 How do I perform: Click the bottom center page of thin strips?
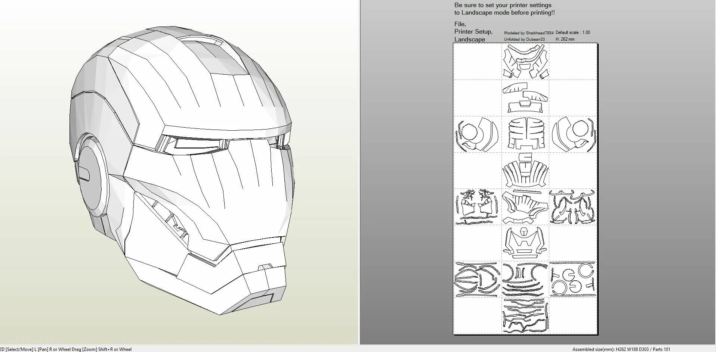tap(525, 315)
